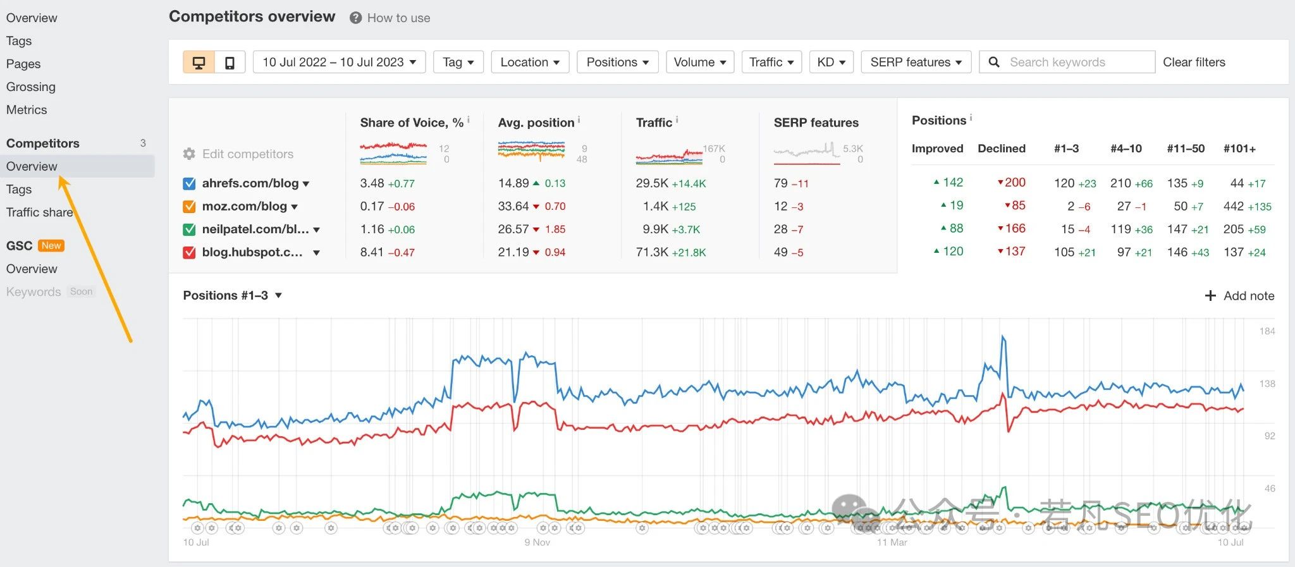Open the GSC Overview sidebar item
Image resolution: width=1295 pixels, height=567 pixels.
(x=32, y=269)
